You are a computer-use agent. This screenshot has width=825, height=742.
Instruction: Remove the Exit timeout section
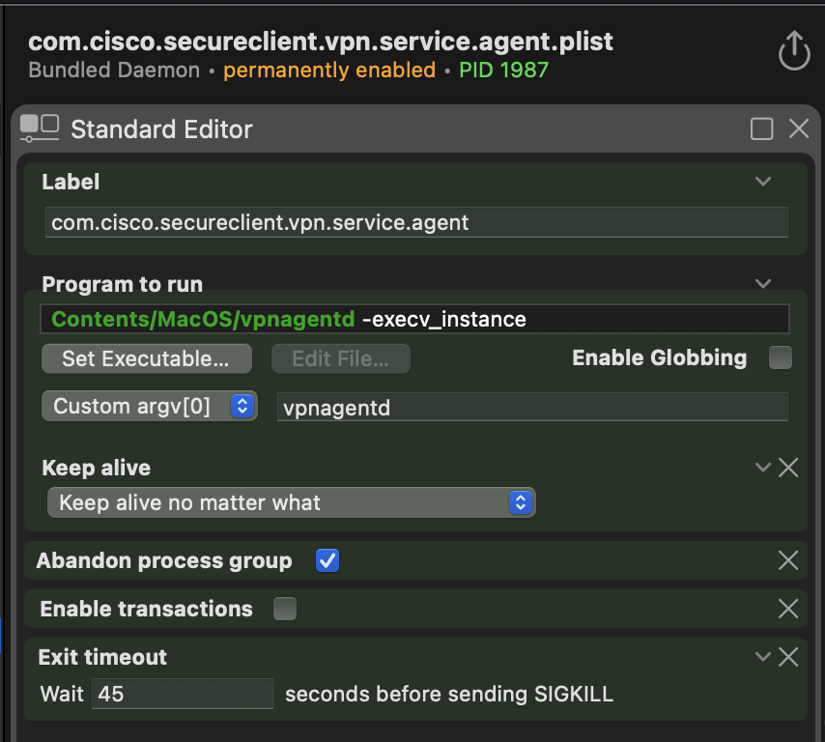(788, 657)
